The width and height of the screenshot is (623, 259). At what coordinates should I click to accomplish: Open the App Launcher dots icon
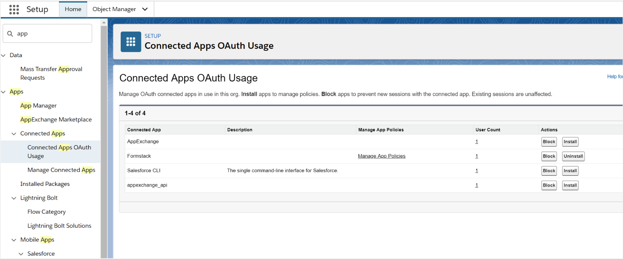tap(14, 9)
